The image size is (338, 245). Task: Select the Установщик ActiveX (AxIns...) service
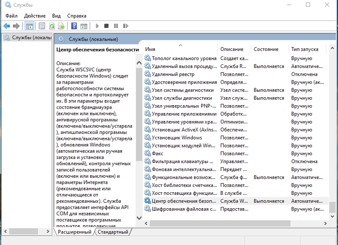(237, 130)
